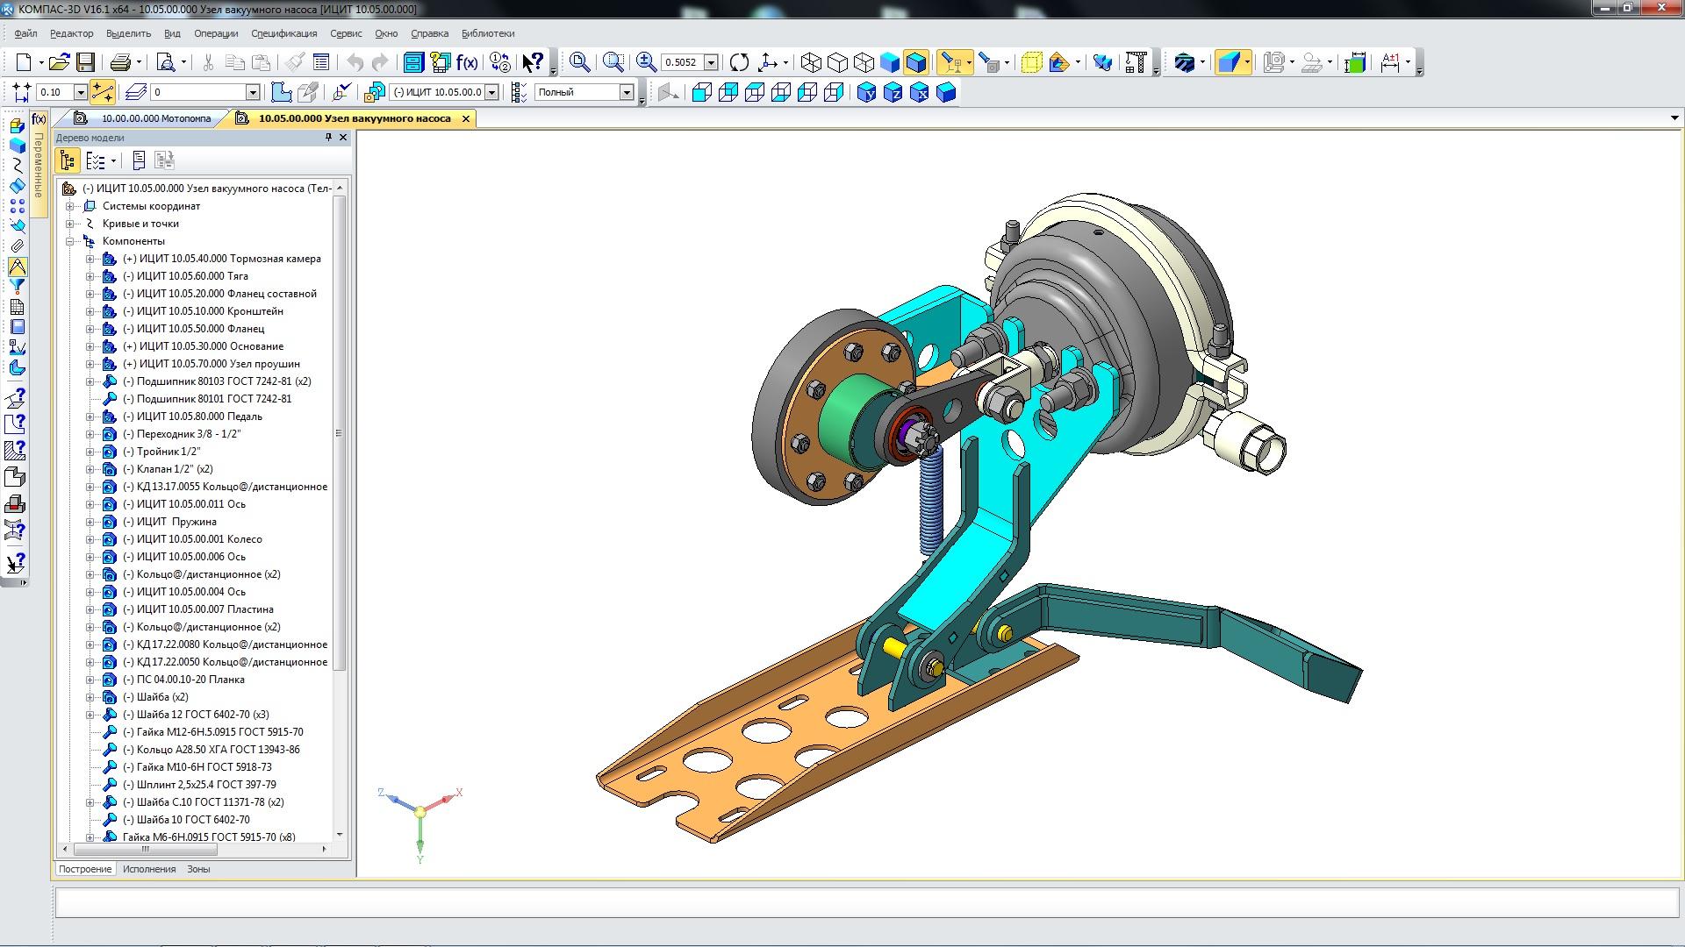
Task: Toggle the highlighted snap points button
Action: (x=102, y=92)
